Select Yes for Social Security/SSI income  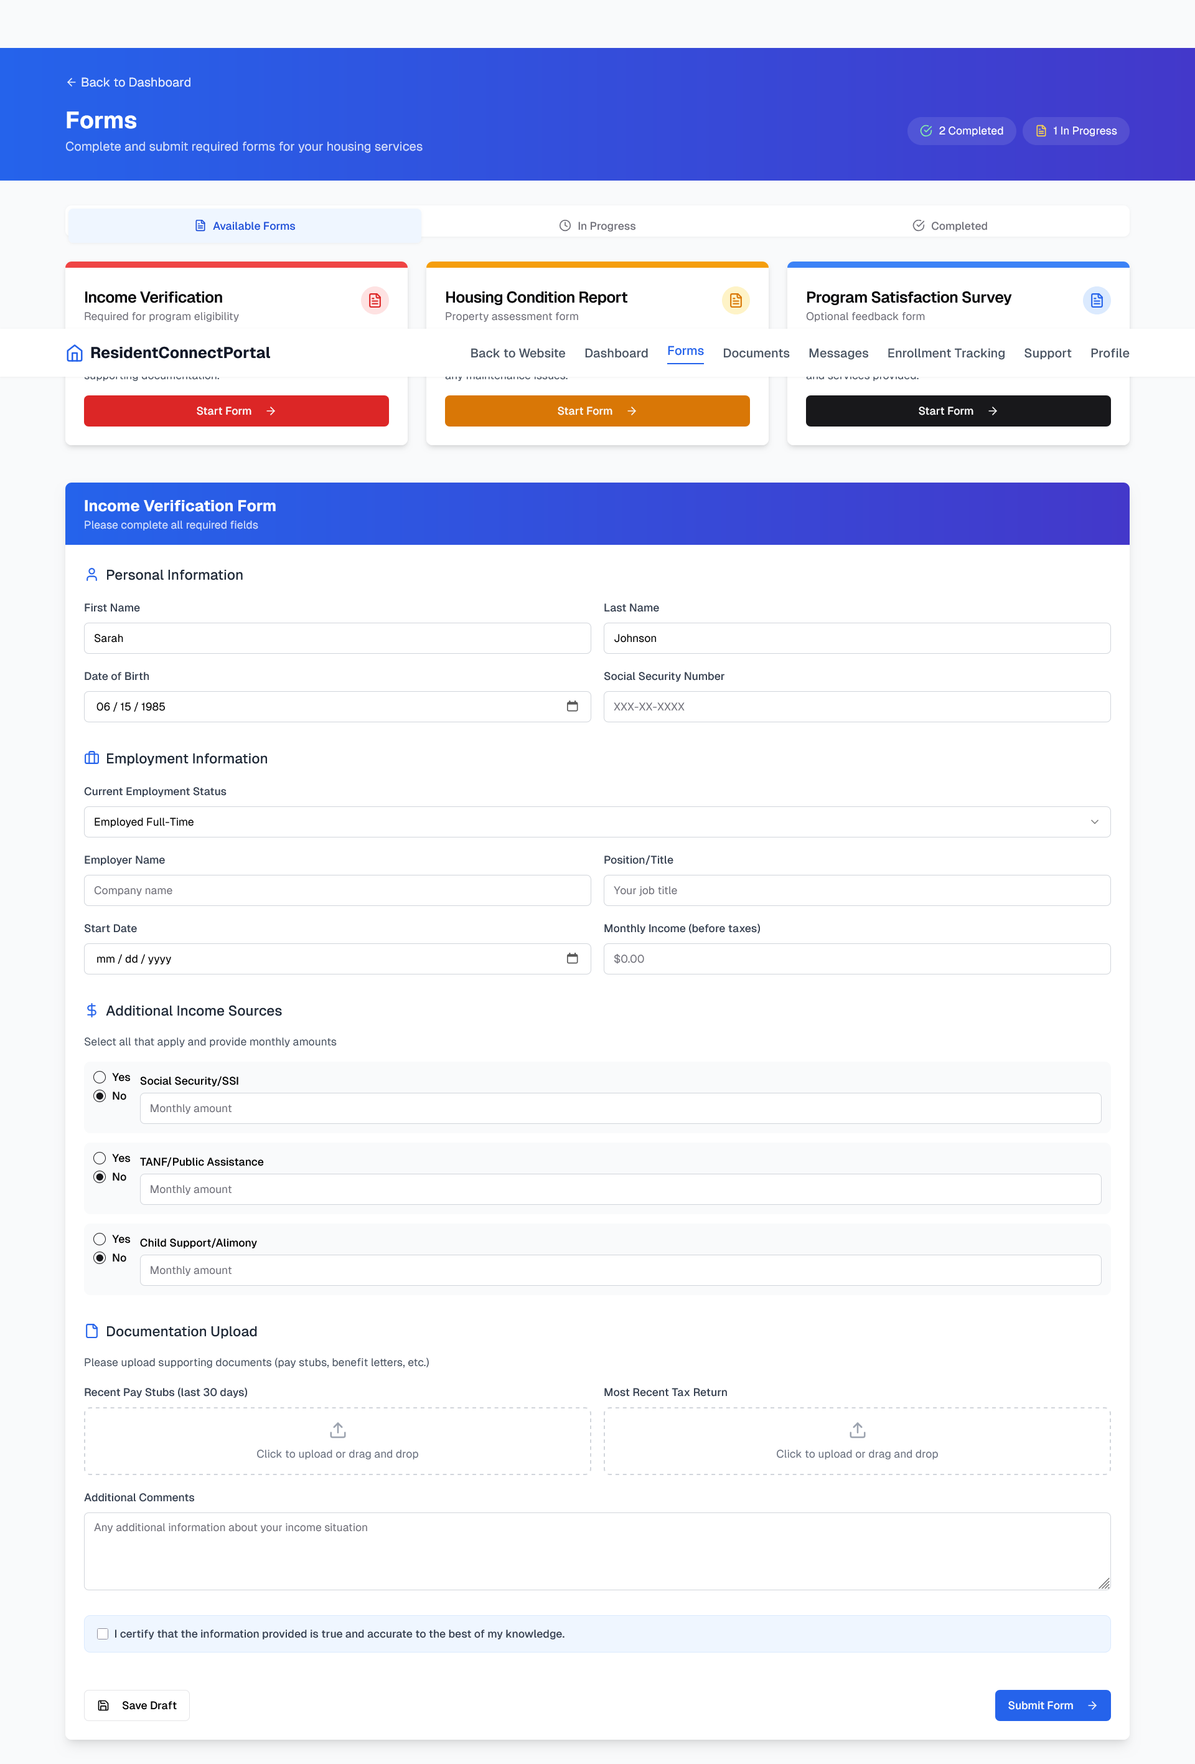pos(100,1077)
